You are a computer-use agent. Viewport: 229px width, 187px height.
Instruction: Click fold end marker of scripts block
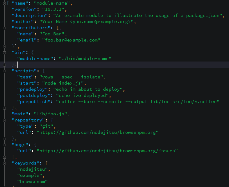pyautogui.click(x=4, y=108)
